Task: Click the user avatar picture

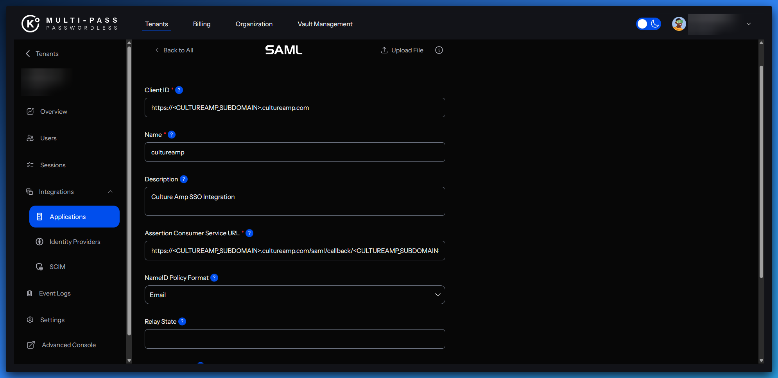Action: [679, 24]
